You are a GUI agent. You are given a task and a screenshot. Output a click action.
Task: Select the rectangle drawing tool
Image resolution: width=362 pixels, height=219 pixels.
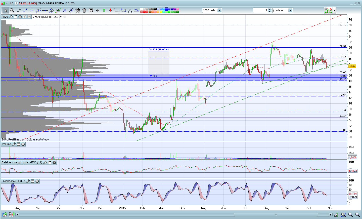pyautogui.click(x=117, y=10)
